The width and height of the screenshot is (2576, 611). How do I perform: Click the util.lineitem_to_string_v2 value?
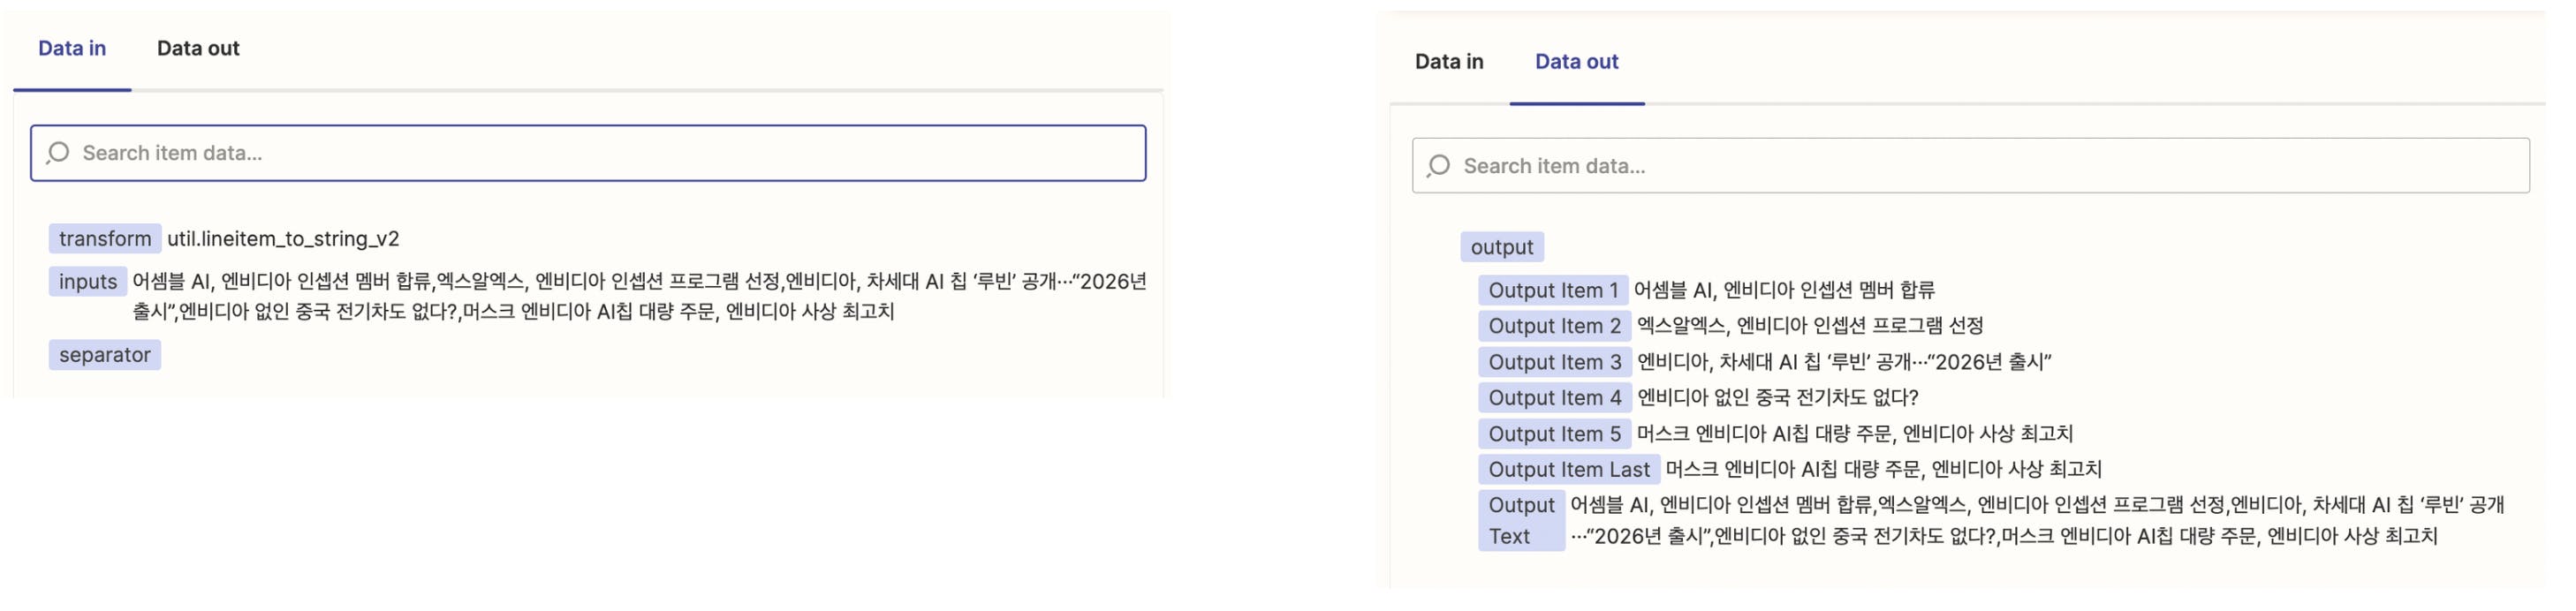[283, 238]
